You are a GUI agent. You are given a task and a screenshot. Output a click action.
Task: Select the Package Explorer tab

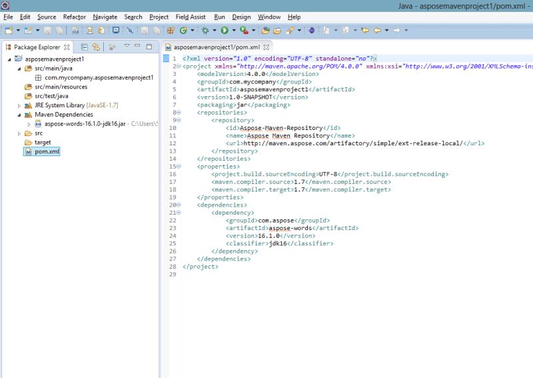(x=37, y=47)
